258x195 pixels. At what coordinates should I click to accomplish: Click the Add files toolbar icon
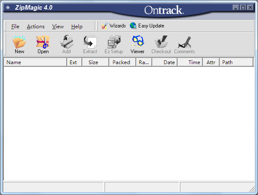67,44
